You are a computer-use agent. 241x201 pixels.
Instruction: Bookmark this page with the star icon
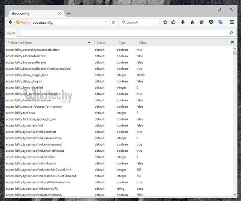165,22
